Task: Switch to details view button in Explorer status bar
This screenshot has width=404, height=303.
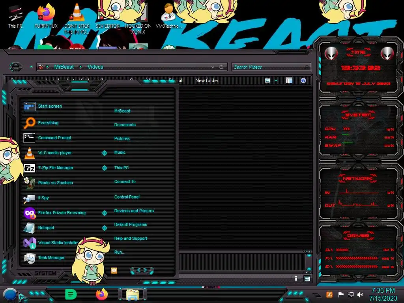Action: [296, 279]
